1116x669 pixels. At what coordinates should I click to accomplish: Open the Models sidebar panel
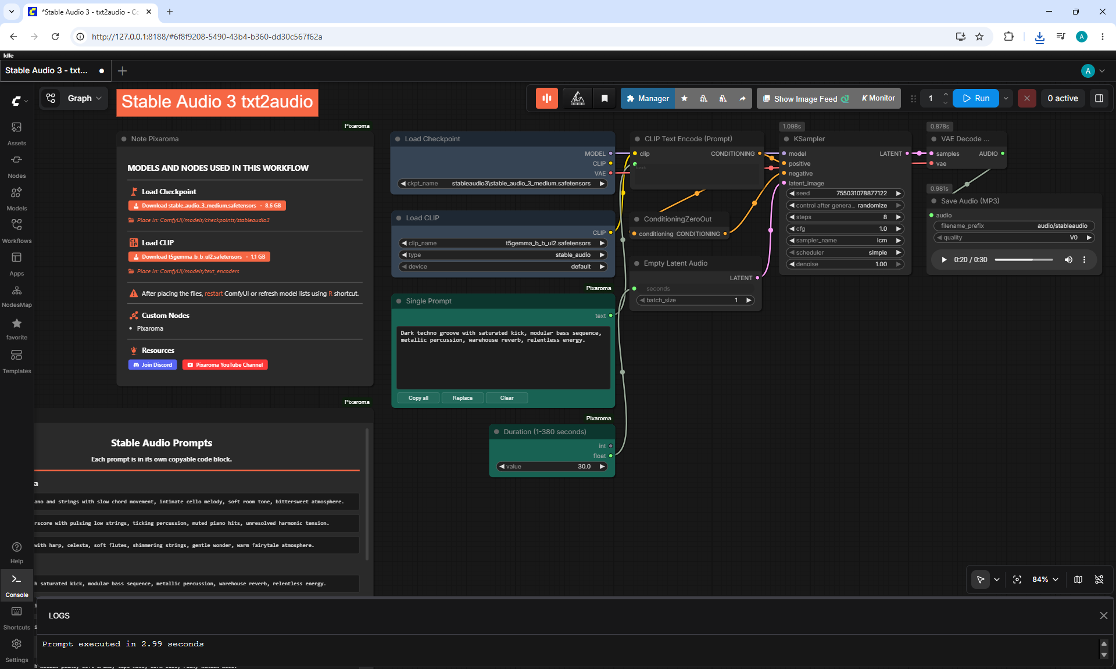tap(17, 198)
